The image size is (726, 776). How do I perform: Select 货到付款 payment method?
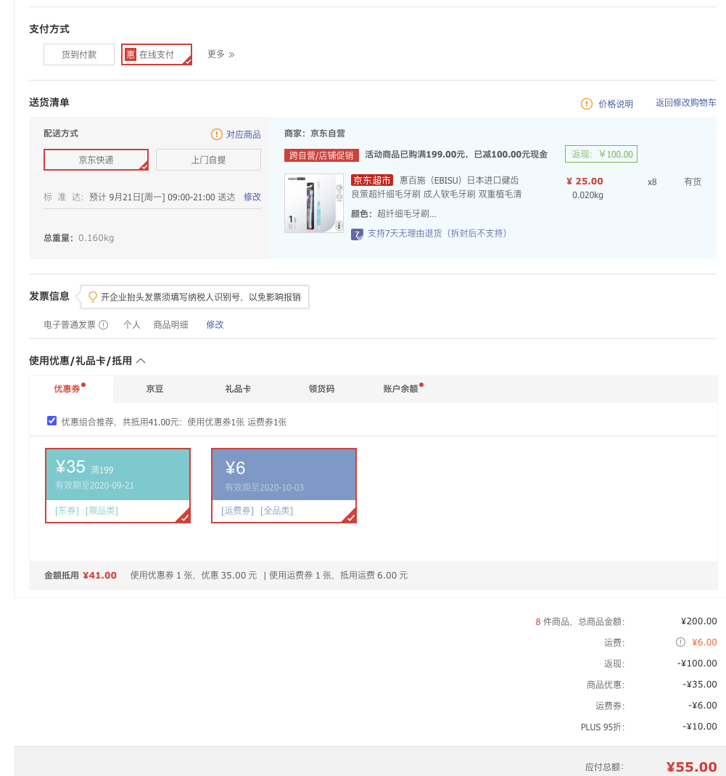pyautogui.click(x=79, y=54)
